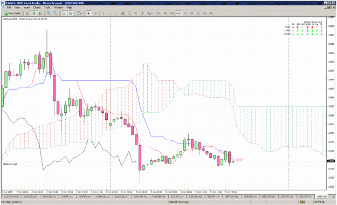This screenshot has height=205, width=337.
Task: Switch to the GBPJPY,H1 chart tab
Action: coord(213,196)
